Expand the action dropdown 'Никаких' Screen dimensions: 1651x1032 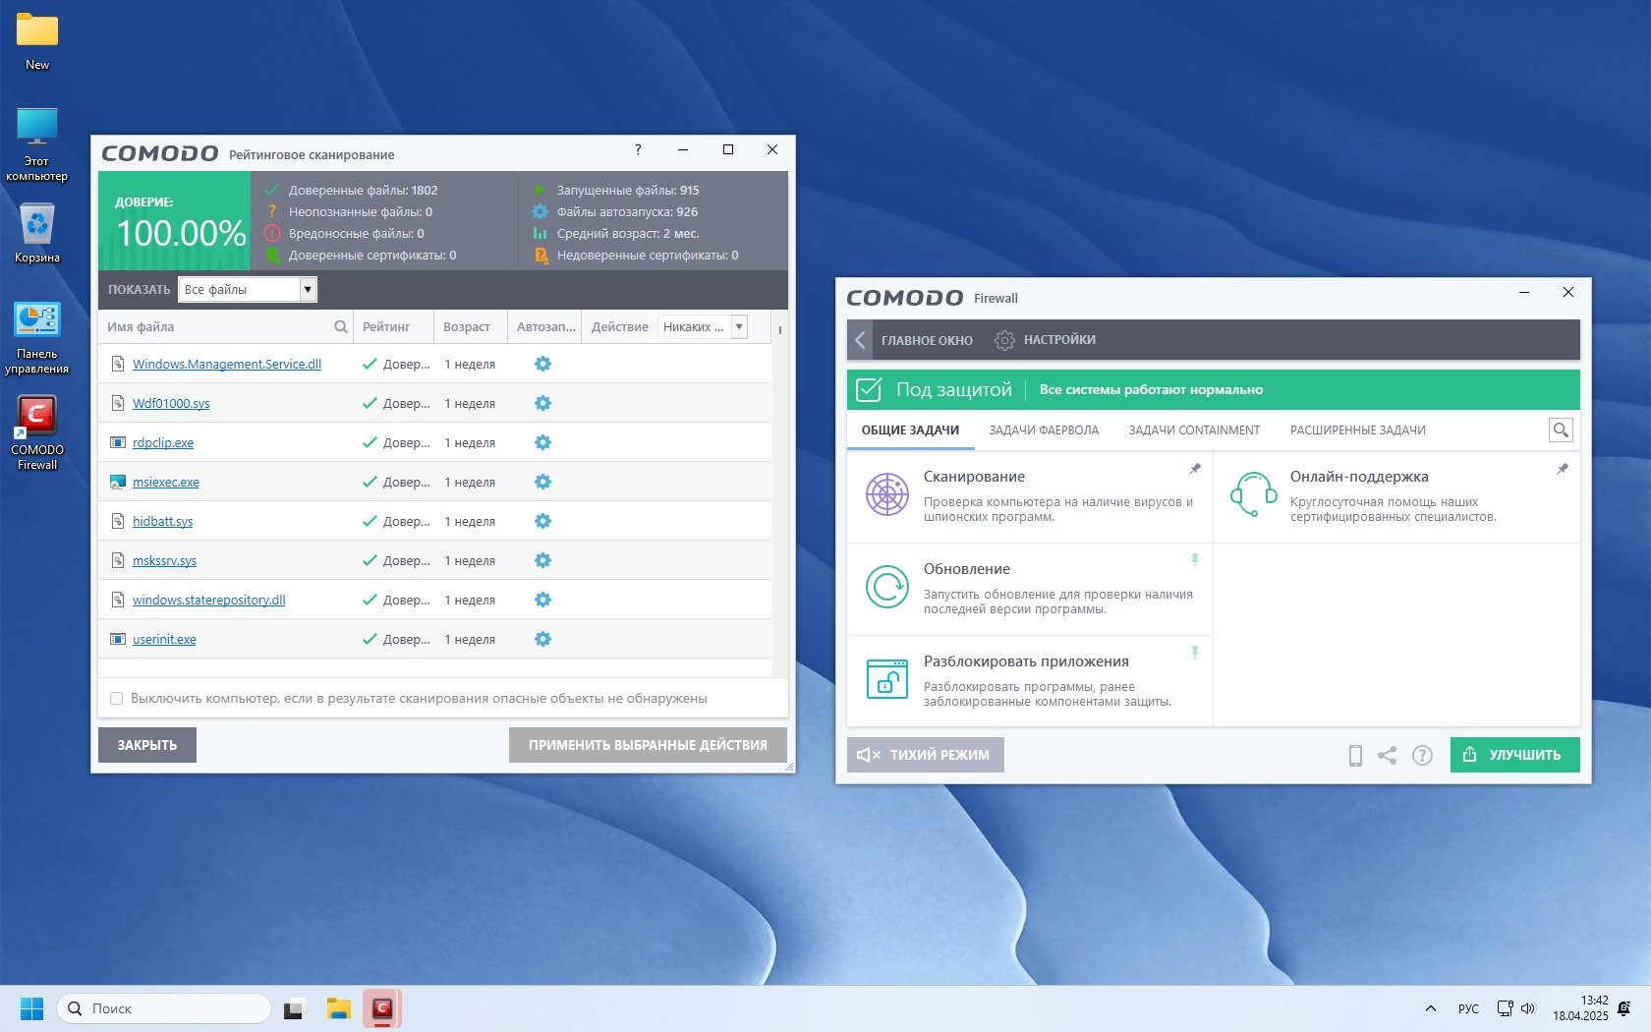(739, 327)
